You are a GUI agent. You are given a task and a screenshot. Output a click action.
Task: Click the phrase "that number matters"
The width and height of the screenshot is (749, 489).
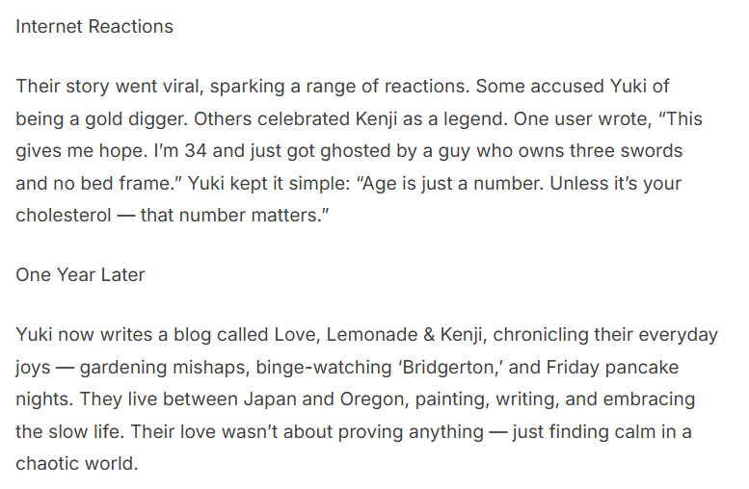coord(228,215)
